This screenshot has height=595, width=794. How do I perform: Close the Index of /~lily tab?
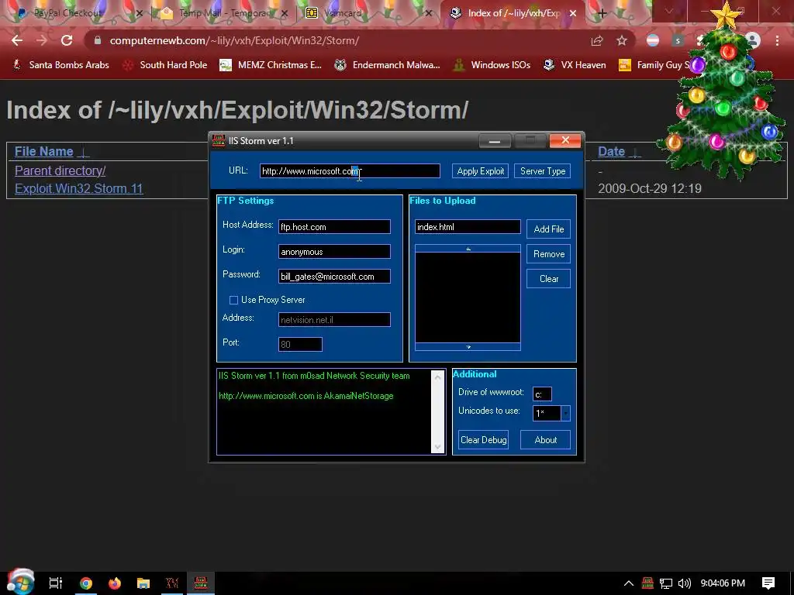pyautogui.click(x=573, y=13)
